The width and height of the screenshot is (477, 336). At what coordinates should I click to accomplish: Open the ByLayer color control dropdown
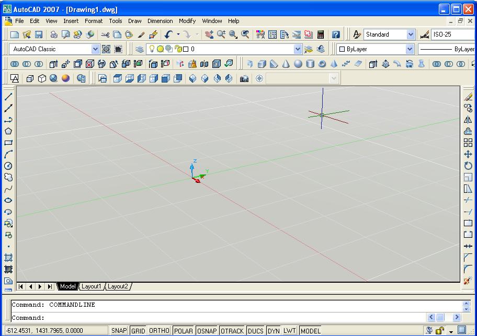click(x=410, y=49)
